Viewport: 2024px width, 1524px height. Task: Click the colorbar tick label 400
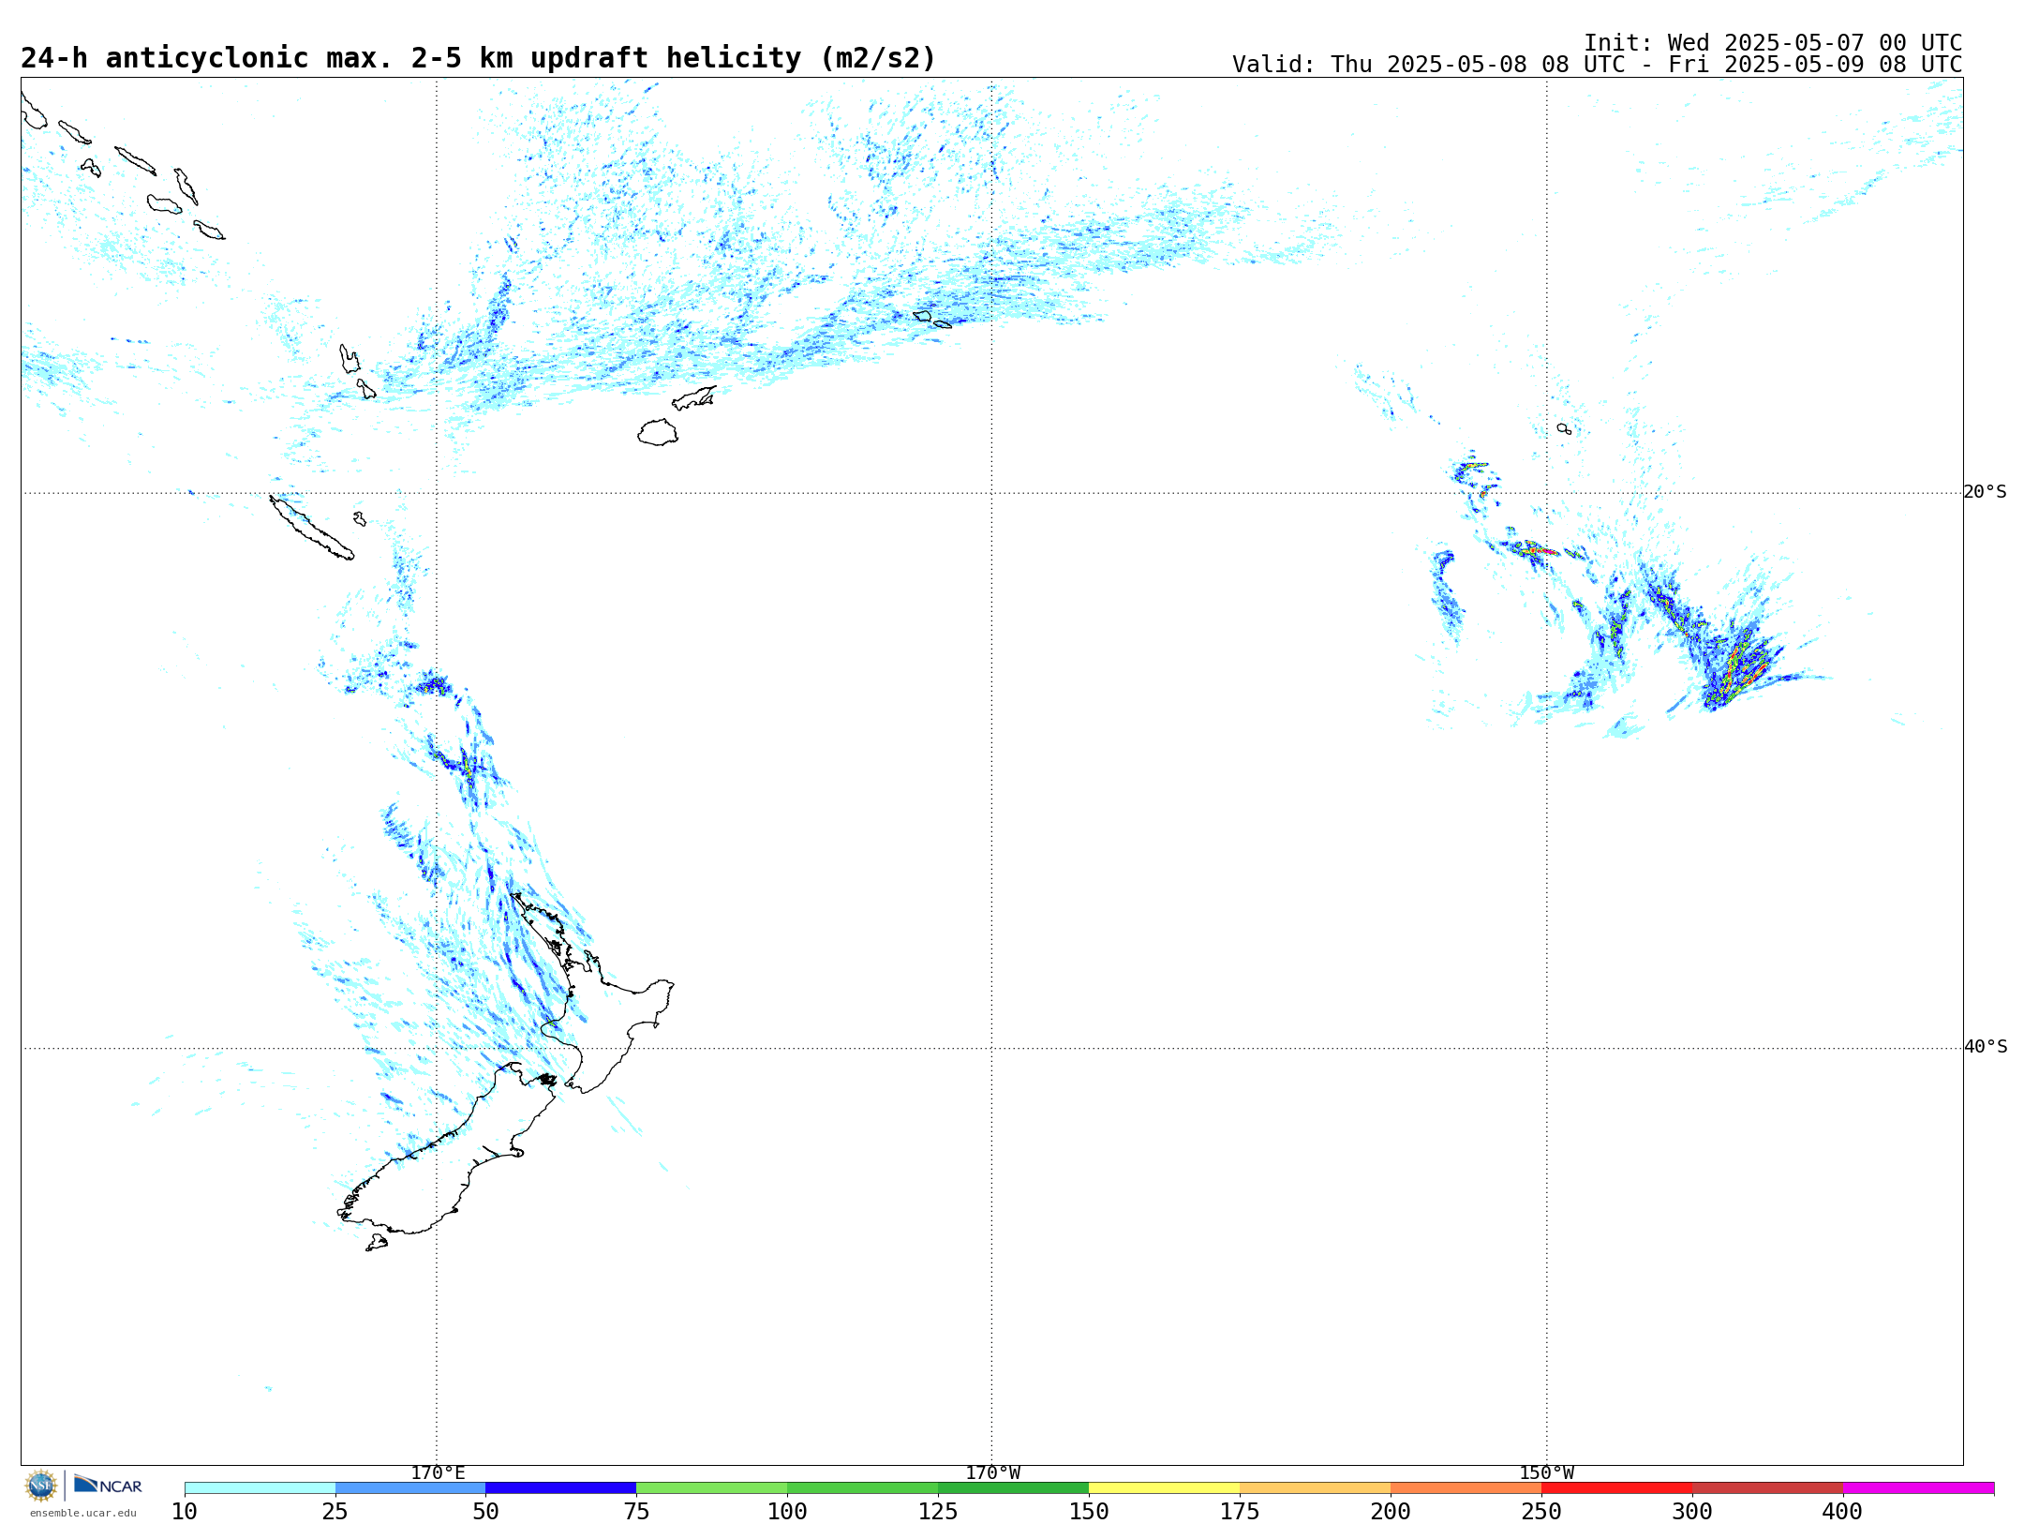[x=1842, y=1512]
